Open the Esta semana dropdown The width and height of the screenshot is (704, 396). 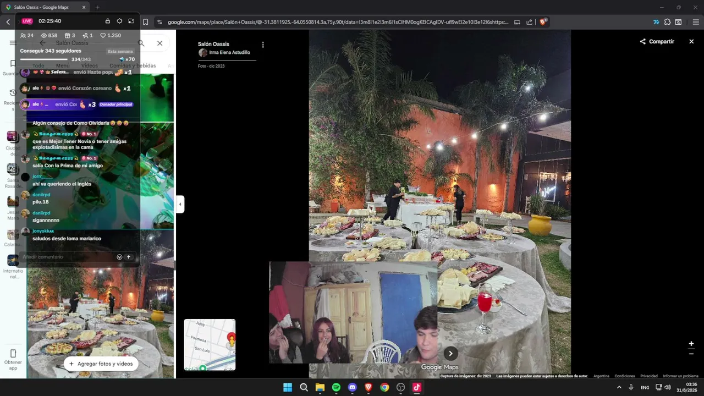120,51
